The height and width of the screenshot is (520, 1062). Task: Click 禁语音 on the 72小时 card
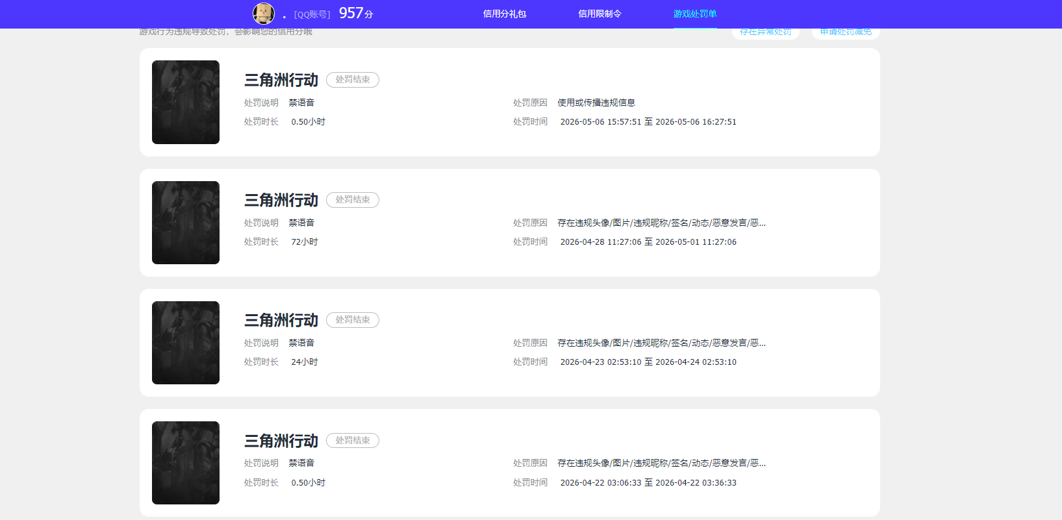301,223
